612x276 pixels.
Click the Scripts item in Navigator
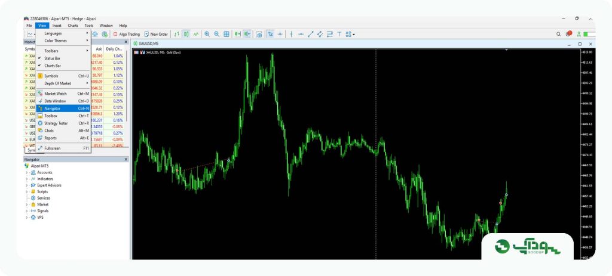coord(42,191)
